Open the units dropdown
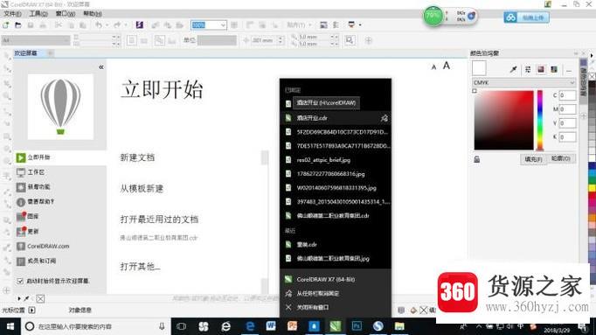The width and height of the screenshot is (596, 335). click(217, 40)
